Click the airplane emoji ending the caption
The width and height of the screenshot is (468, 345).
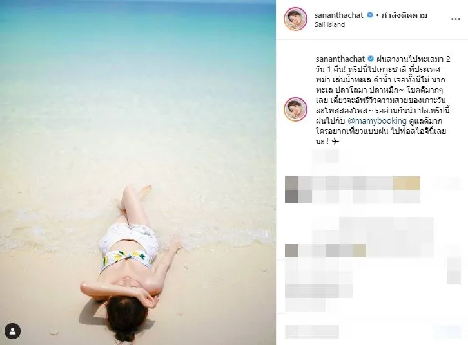(335, 141)
